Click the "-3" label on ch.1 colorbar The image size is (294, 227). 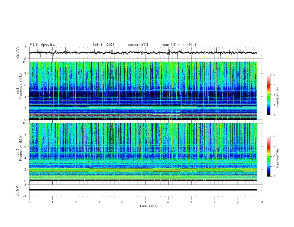pyautogui.click(x=274, y=75)
